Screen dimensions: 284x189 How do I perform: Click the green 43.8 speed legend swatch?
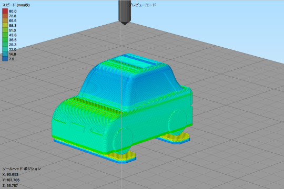(x=5, y=35)
